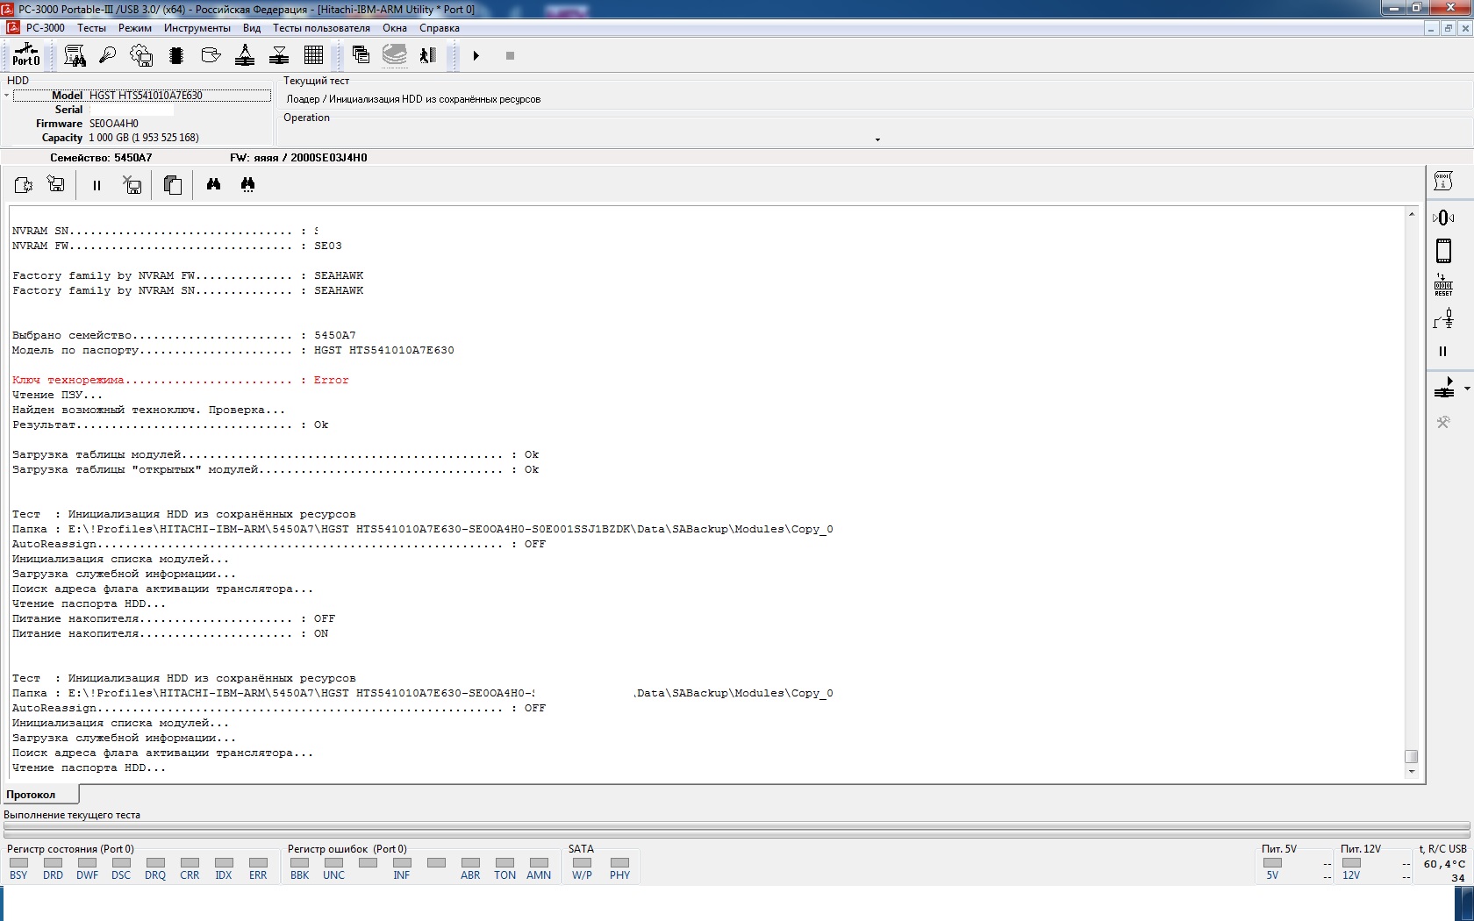Click the log scrollbar up arrow

click(x=1412, y=214)
